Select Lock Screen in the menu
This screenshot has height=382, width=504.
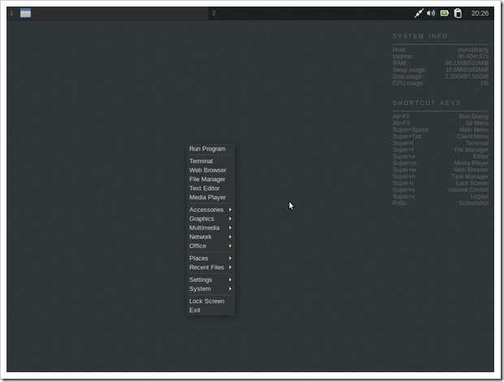pyautogui.click(x=211, y=301)
